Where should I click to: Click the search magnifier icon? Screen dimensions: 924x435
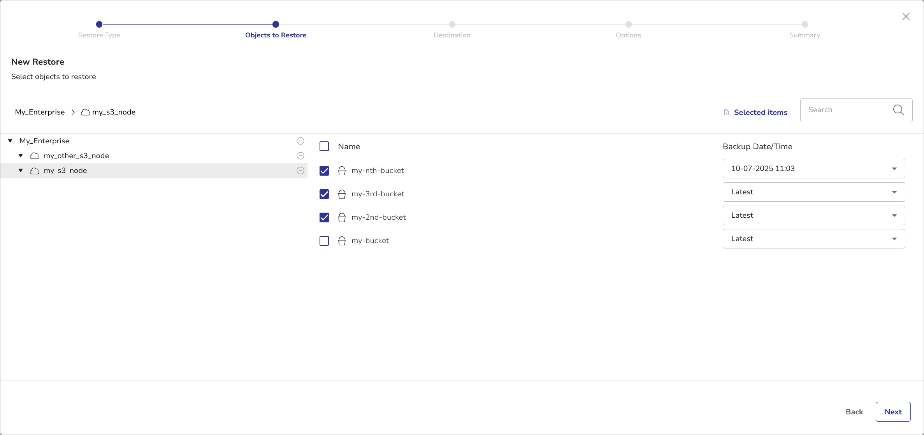(898, 110)
